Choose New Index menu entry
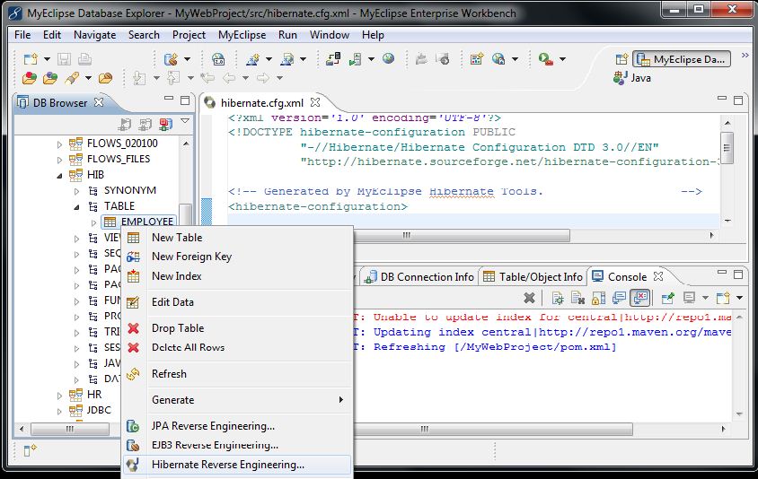Screen dimensions: 758x479 (x=237, y=276)
